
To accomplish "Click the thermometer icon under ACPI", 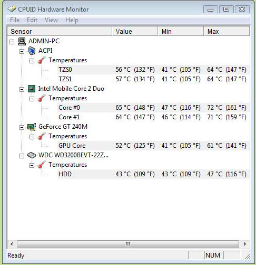I will pyautogui.click(x=42, y=60).
